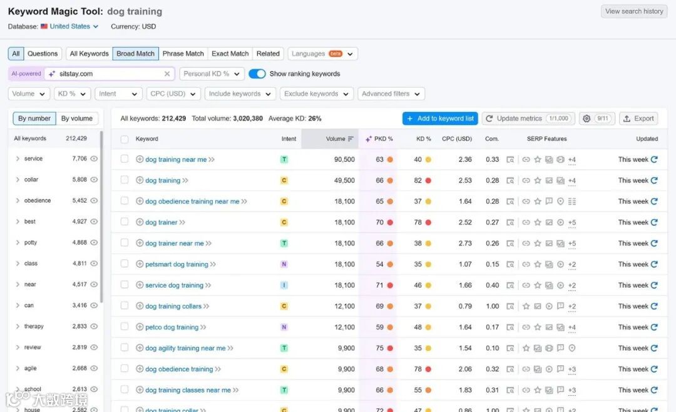Add 'dog training' keyword with plus icon

(140, 180)
